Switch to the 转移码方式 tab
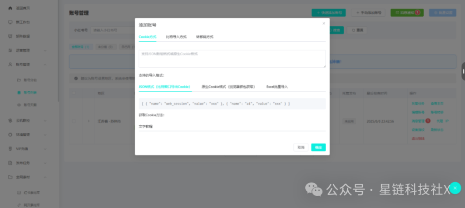465x208 pixels. click(x=205, y=37)
